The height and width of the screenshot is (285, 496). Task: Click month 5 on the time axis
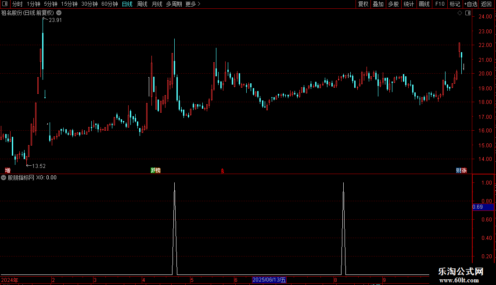(192, 280)
